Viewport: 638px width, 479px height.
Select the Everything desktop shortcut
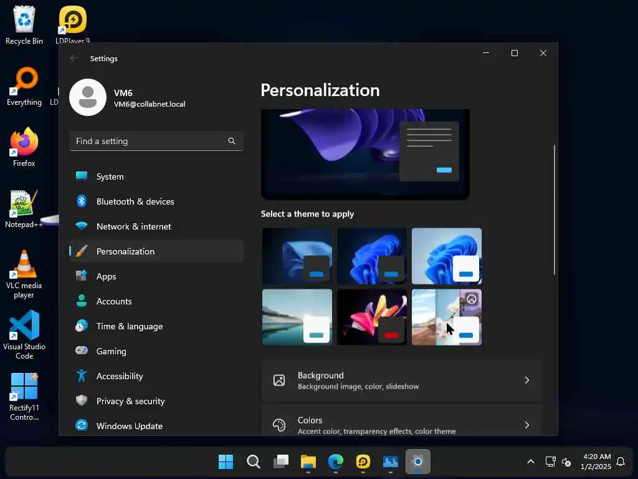24,86
